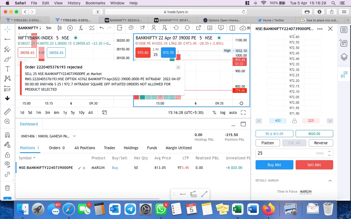Enter fullscreen mode for the chart

tap(243, 113)
